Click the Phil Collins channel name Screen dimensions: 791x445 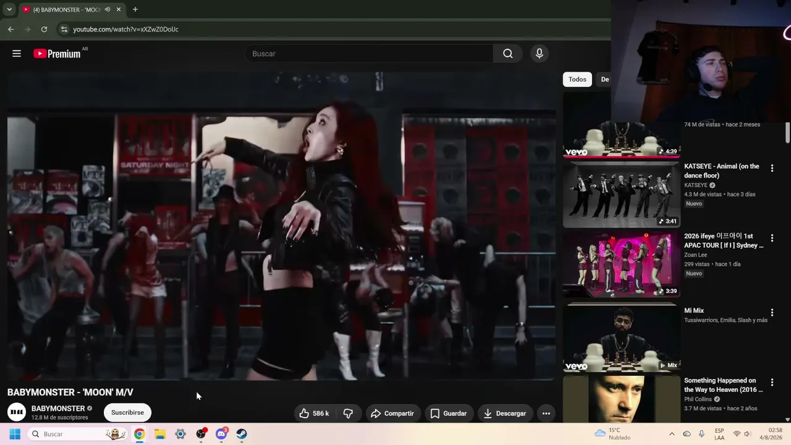pos(698,399)
